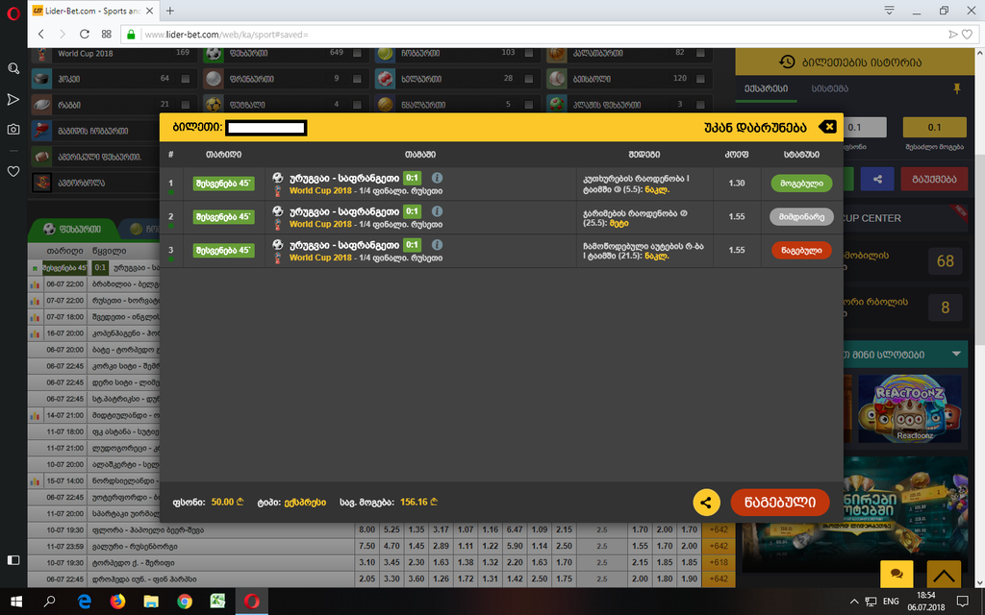Open the Windows Start menu

coord(16,602)
